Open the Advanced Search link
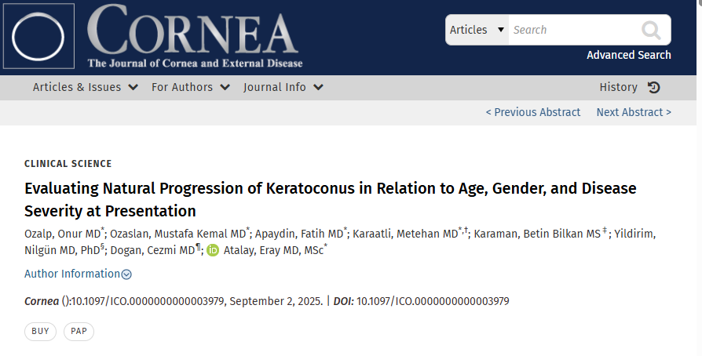The image size is (702, 356). [628, 55]
